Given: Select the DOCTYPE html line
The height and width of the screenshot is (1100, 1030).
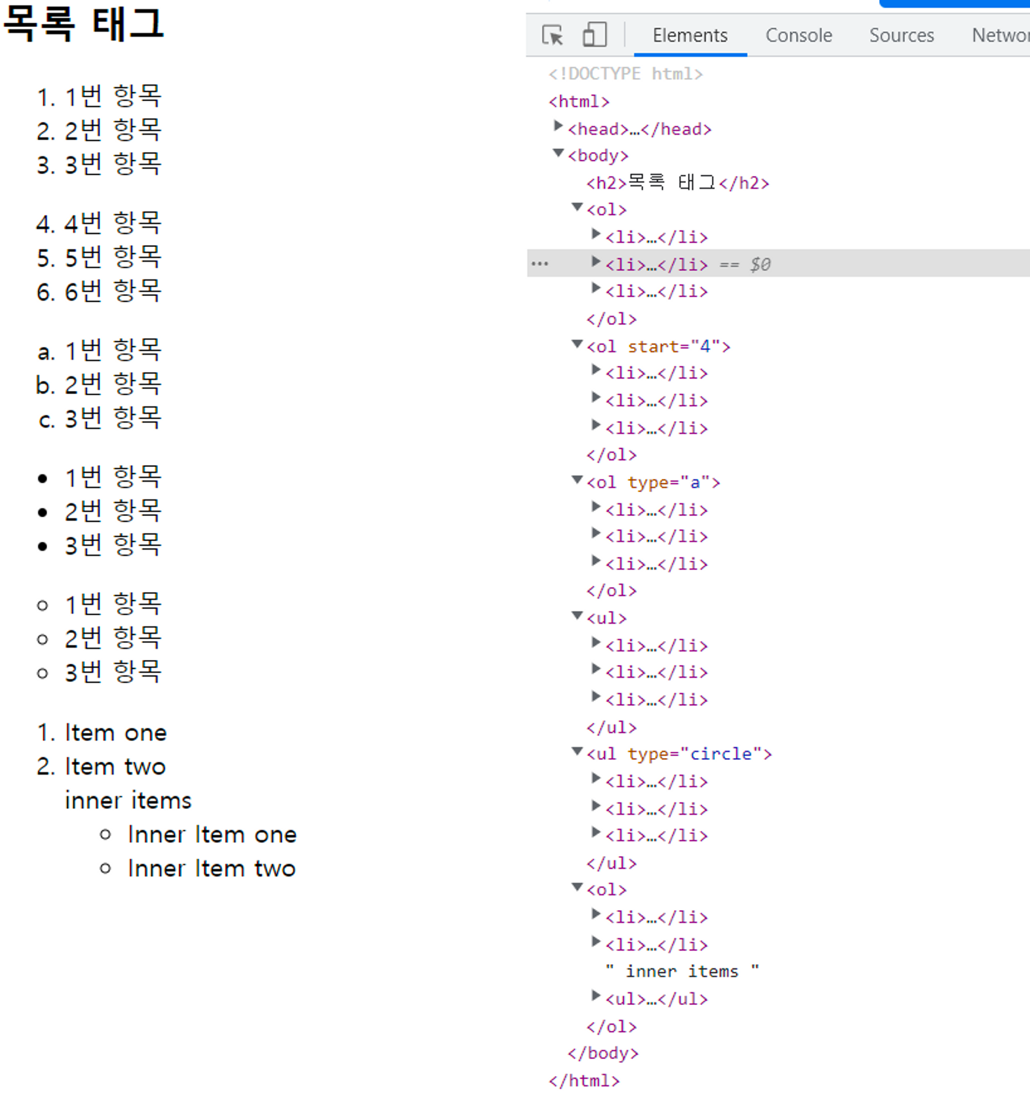Looking at the screenshot, I should (x=625, y=74).
